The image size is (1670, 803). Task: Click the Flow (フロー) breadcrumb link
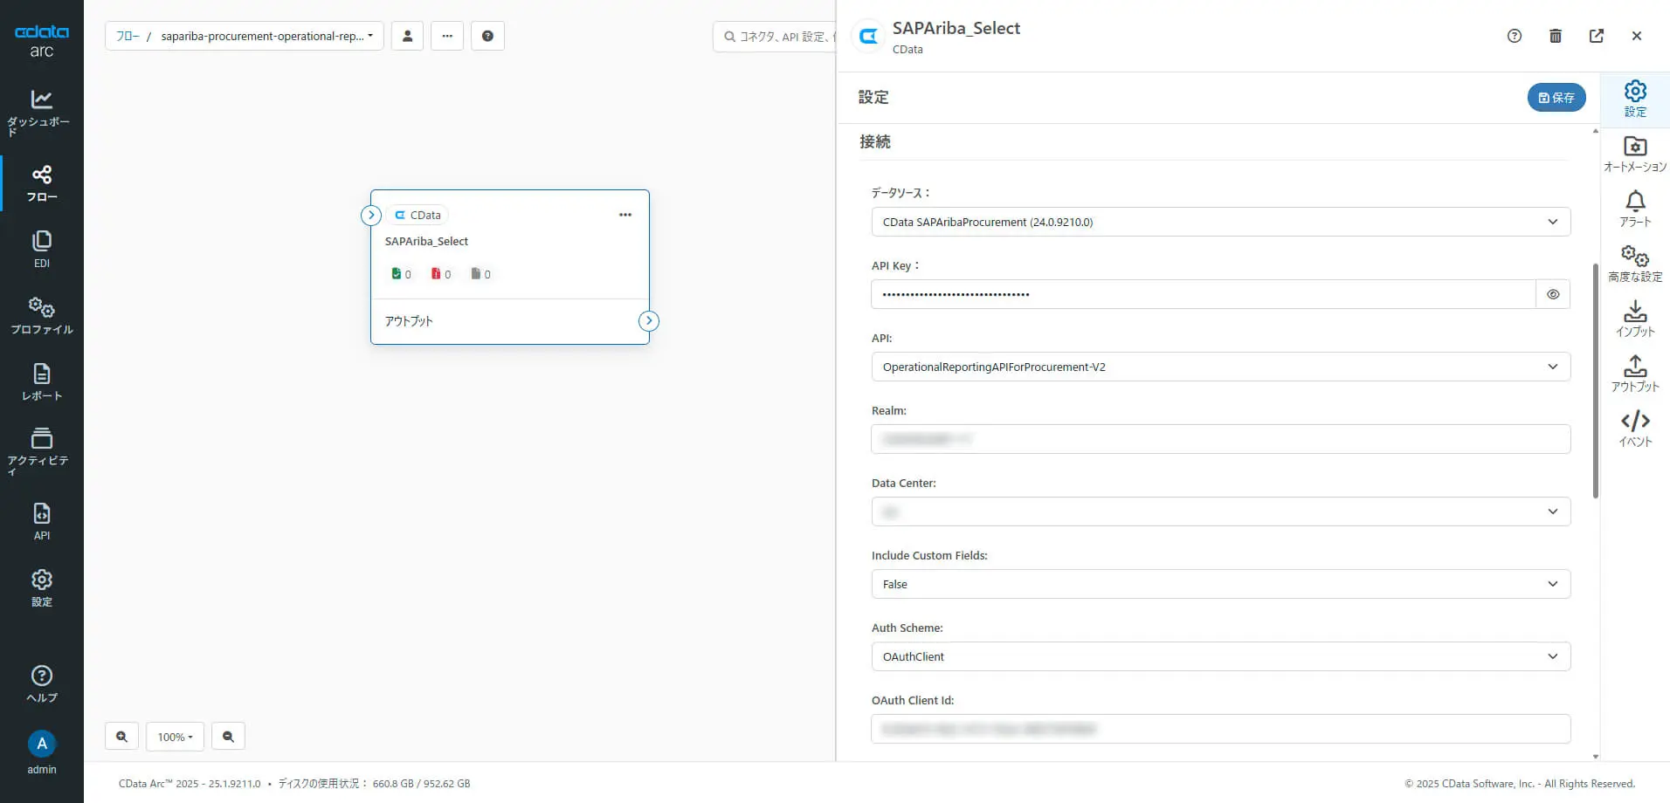pos(128,36)
